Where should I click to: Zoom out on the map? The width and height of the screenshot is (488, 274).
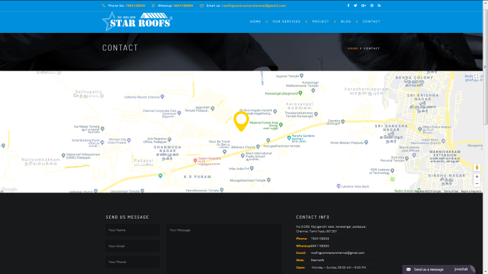(x=476, y=183)
